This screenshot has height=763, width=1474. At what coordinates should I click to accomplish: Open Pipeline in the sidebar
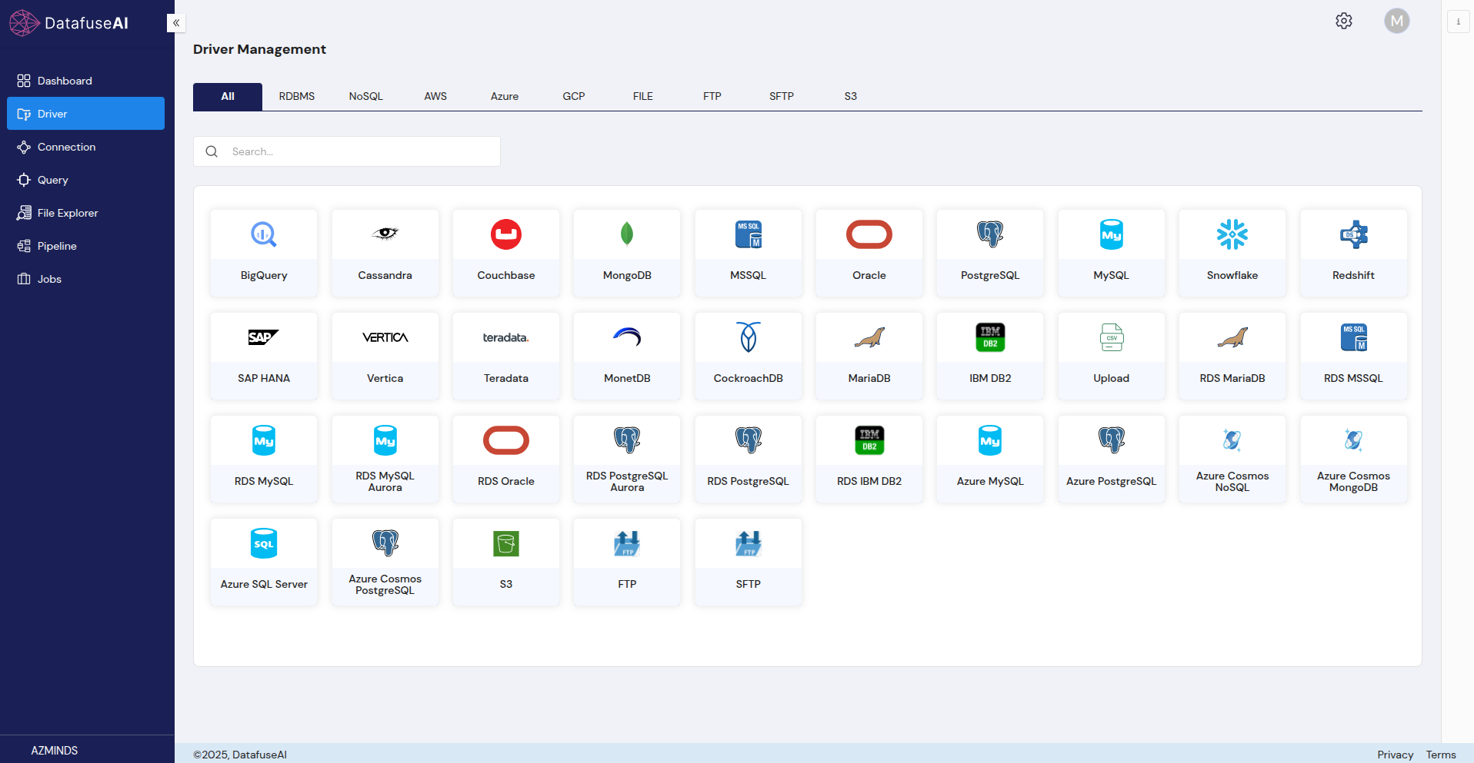pyautogui.click(x=57, y=246)
